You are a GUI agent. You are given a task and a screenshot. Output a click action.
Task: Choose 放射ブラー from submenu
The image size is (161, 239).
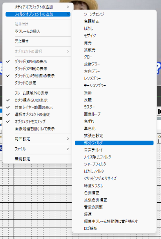114,64
